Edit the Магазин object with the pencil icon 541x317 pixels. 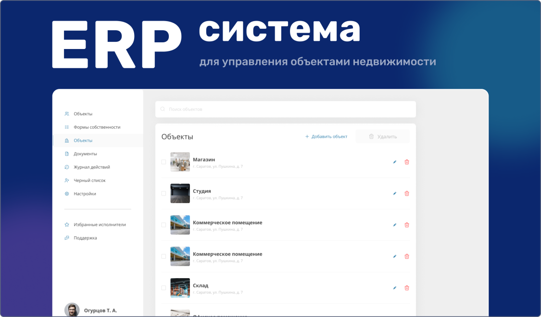click(x=395, y=162)
